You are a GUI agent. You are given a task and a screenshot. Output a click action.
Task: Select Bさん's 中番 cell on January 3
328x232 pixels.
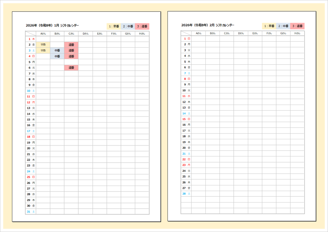(57, 50)
